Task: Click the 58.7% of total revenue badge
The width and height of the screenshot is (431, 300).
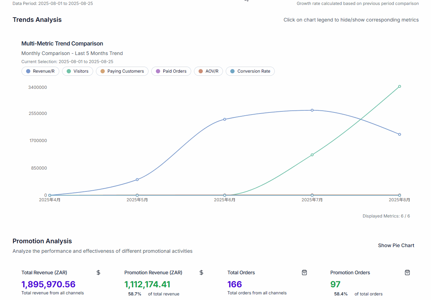Action: [x=135, y=294]
